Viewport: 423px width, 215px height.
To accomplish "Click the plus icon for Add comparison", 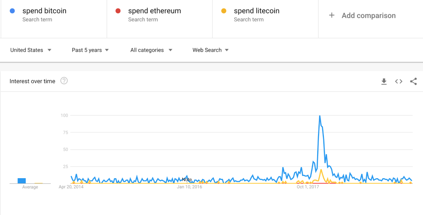I will click(332, 15).
